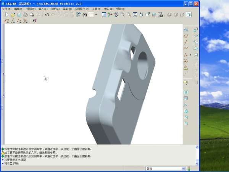Open the 文件 menu
Viewport: 229px width, 172px height.
pyautogui.click(x=6, y=9)
